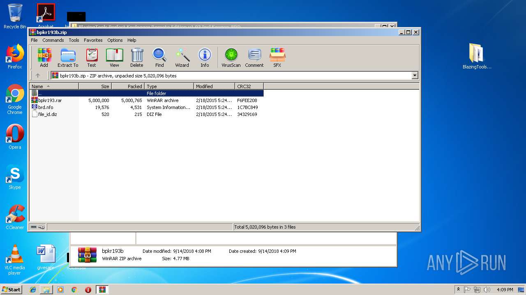This screenshot has width=526, height=295.
Task: Click the status bar drive/key icon
Action: [x=38, y=227]
